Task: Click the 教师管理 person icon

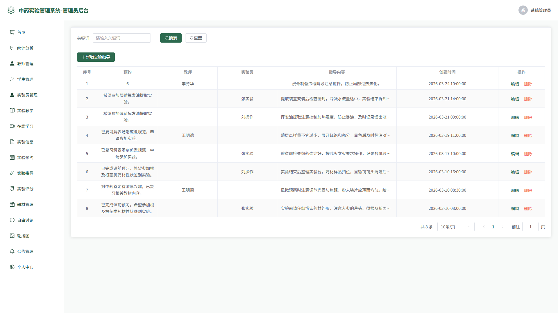Action: pos(12,63)
